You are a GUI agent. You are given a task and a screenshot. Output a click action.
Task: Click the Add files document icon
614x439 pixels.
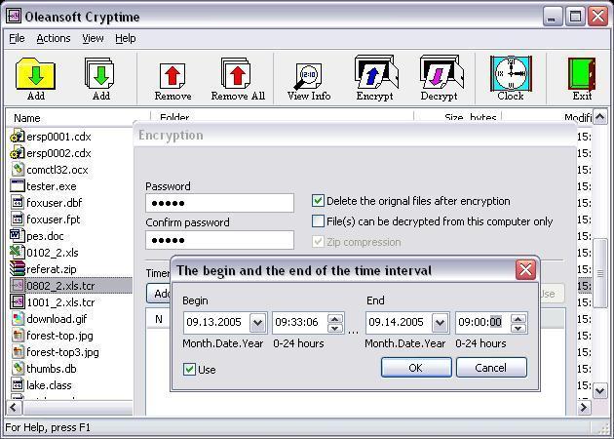(99, 73)
